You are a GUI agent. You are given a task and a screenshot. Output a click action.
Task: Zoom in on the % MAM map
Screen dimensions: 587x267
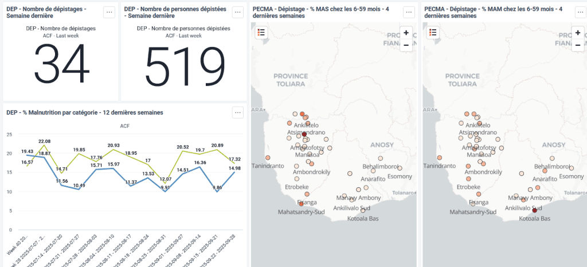[577, 33]
